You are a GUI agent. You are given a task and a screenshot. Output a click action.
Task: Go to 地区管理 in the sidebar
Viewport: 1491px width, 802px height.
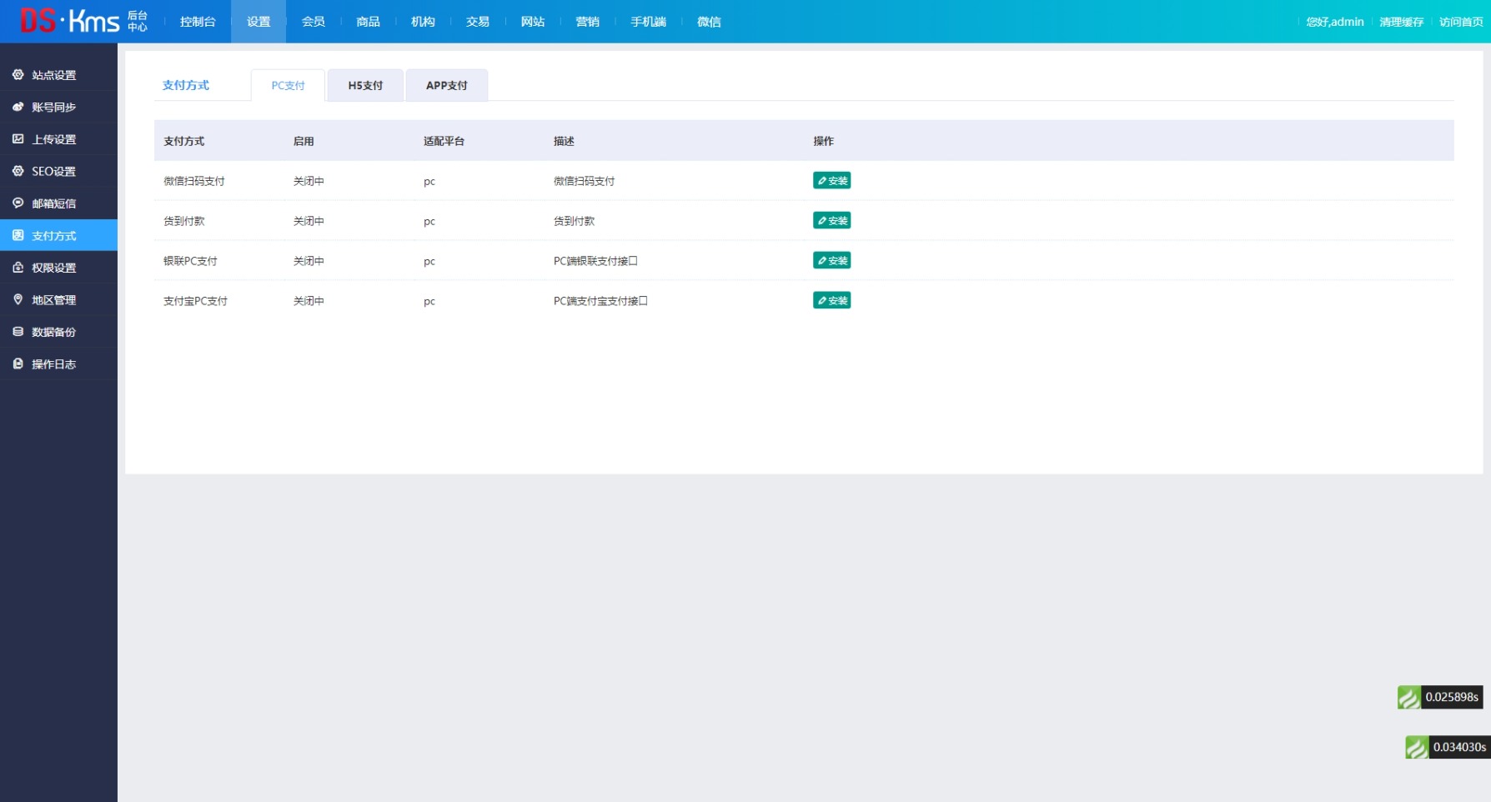click(58, 299)
